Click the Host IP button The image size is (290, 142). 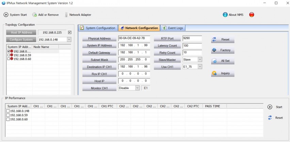pos(99,81)
